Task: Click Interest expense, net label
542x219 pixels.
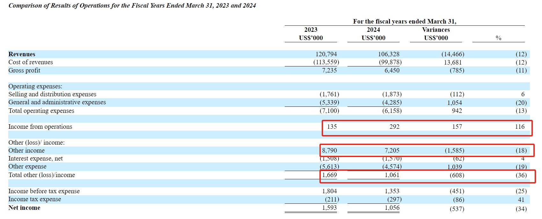Action: 35,158
